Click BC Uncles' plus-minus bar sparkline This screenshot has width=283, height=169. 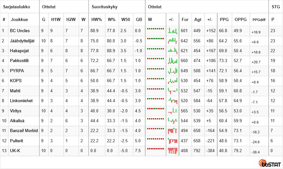pyautogui.click(x=172, y=31)
